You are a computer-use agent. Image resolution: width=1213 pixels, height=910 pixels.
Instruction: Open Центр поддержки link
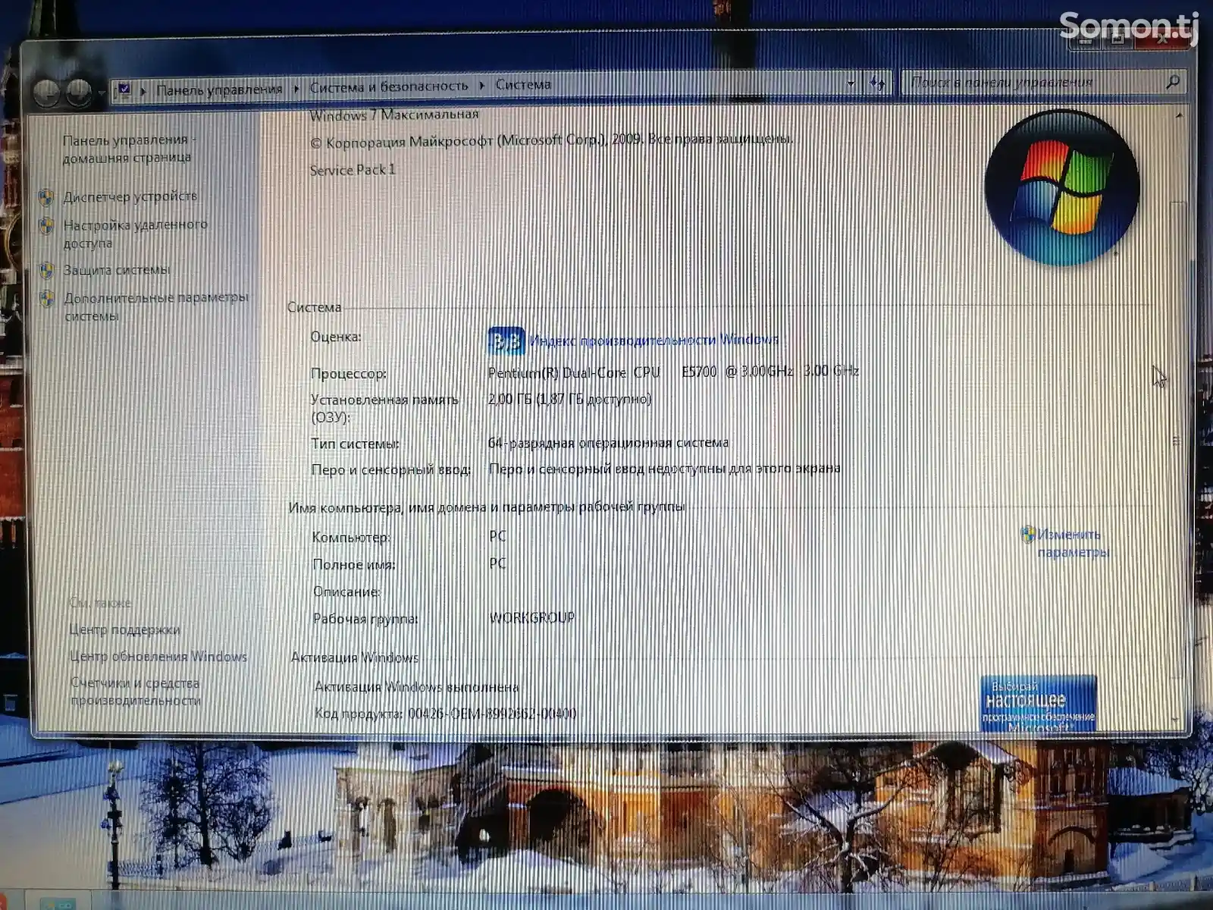124,629
